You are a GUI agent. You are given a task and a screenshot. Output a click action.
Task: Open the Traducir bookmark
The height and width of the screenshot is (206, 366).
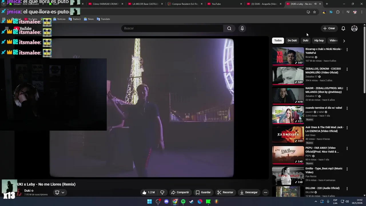[75, 19]
